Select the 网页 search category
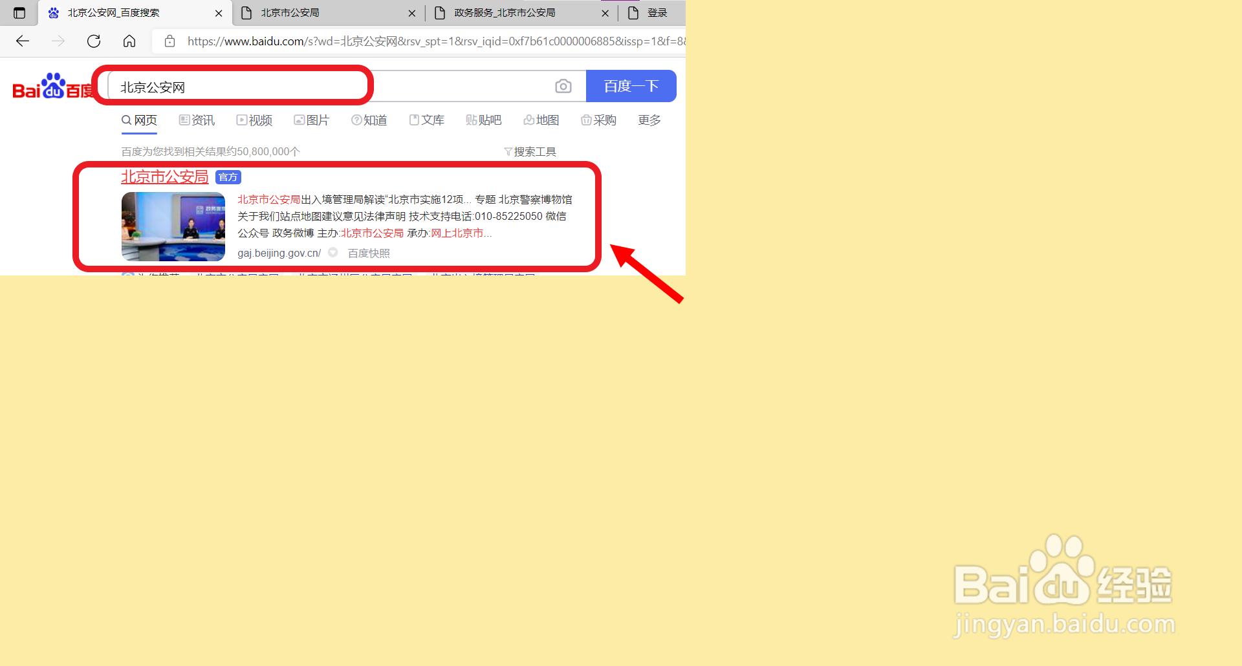This screenshot has width=1242, height=666. click(140, 120)
